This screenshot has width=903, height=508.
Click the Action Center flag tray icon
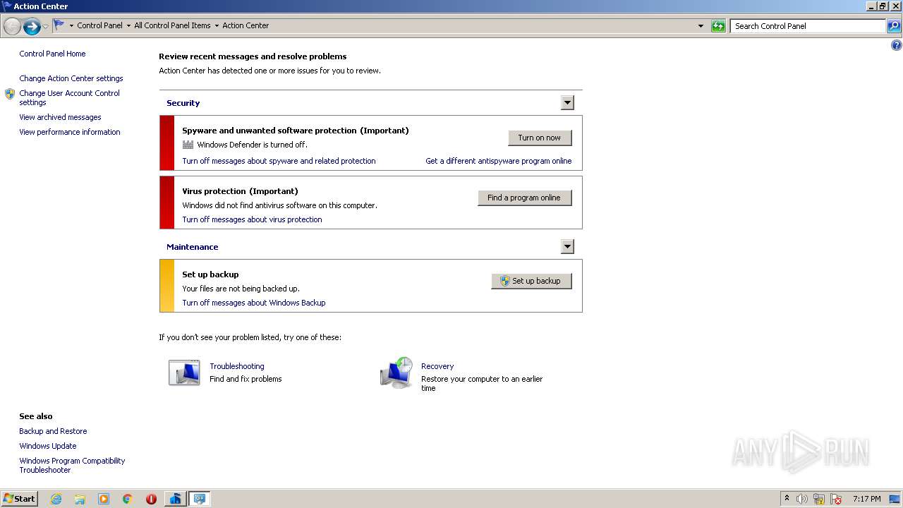(836, 499)
